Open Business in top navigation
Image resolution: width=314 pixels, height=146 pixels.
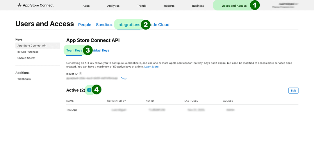(x=198, y=6)
